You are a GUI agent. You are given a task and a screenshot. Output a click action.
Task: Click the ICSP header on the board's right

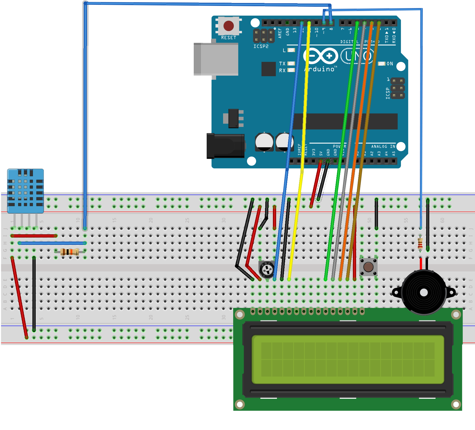pos(398,88)
